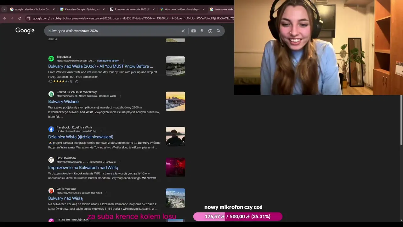
Task: Open the Go To Warsaw aerial thumbnail
Action: (x=175, y=198)
